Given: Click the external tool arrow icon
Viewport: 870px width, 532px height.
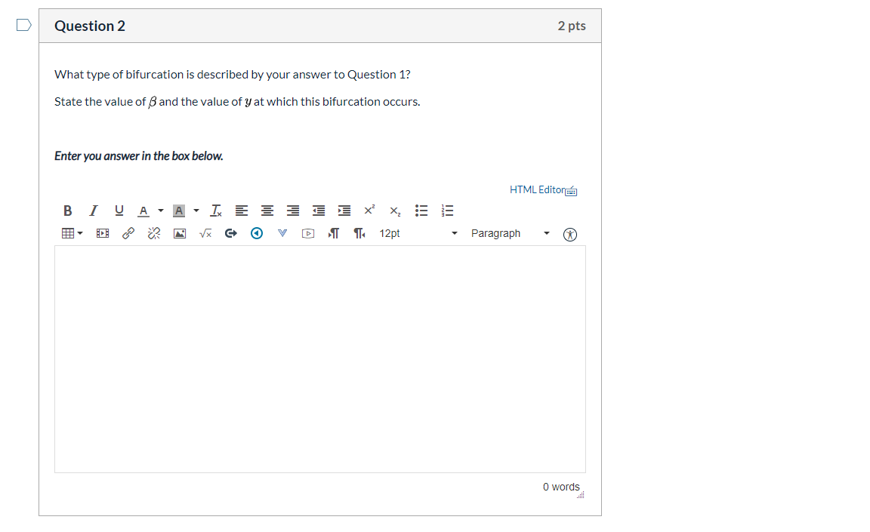Looking at the screenshot, I should click(x=231, y=233).
